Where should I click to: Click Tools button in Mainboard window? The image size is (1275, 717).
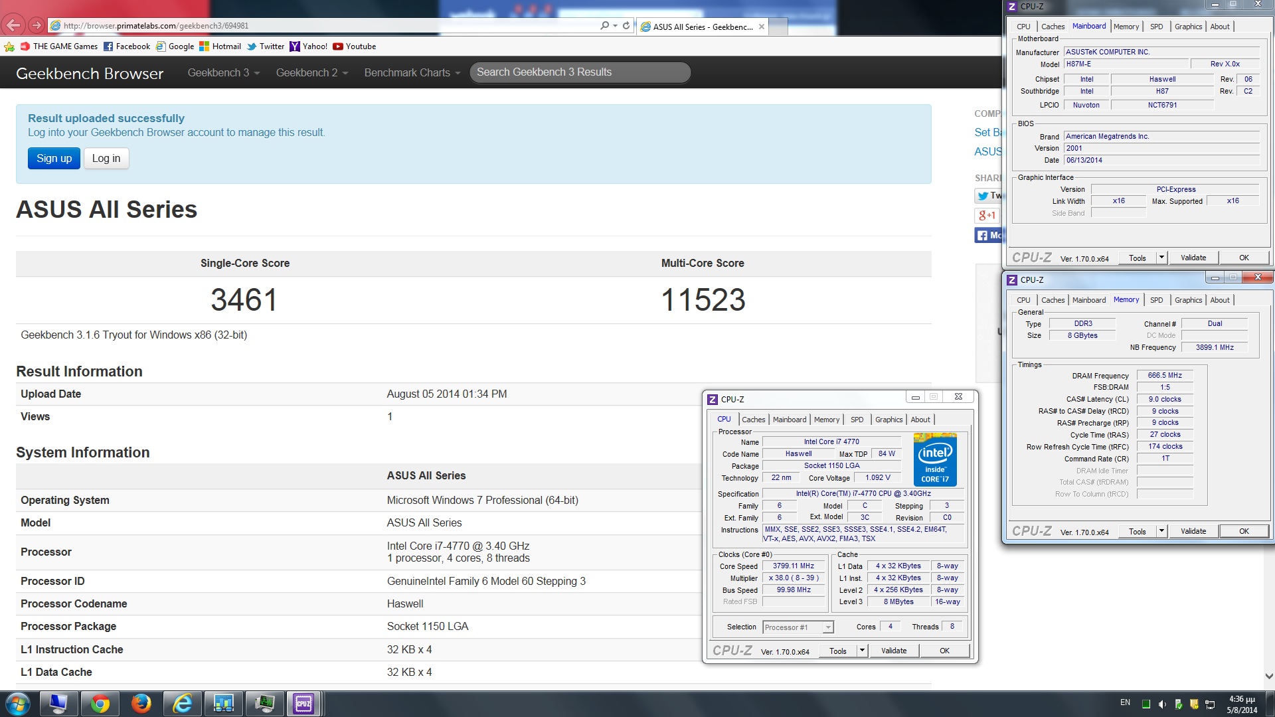[x=1138, y=258]
